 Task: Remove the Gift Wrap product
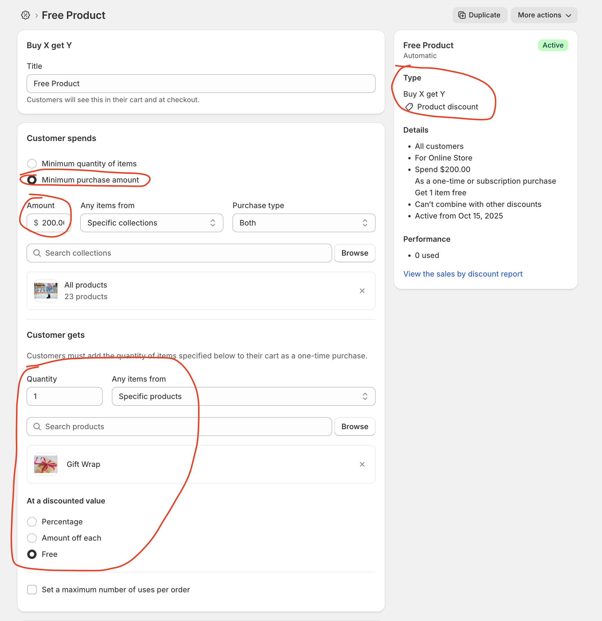point(362,464)
